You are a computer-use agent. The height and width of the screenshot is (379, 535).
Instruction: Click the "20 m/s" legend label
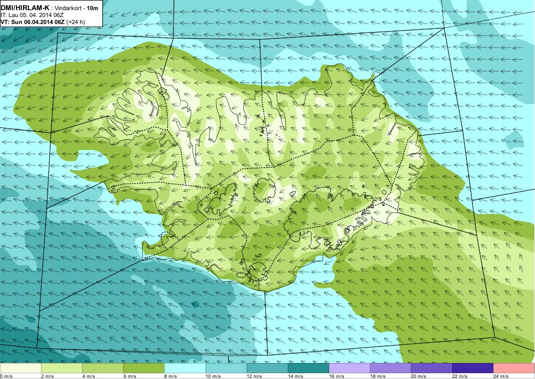(419, 376)
